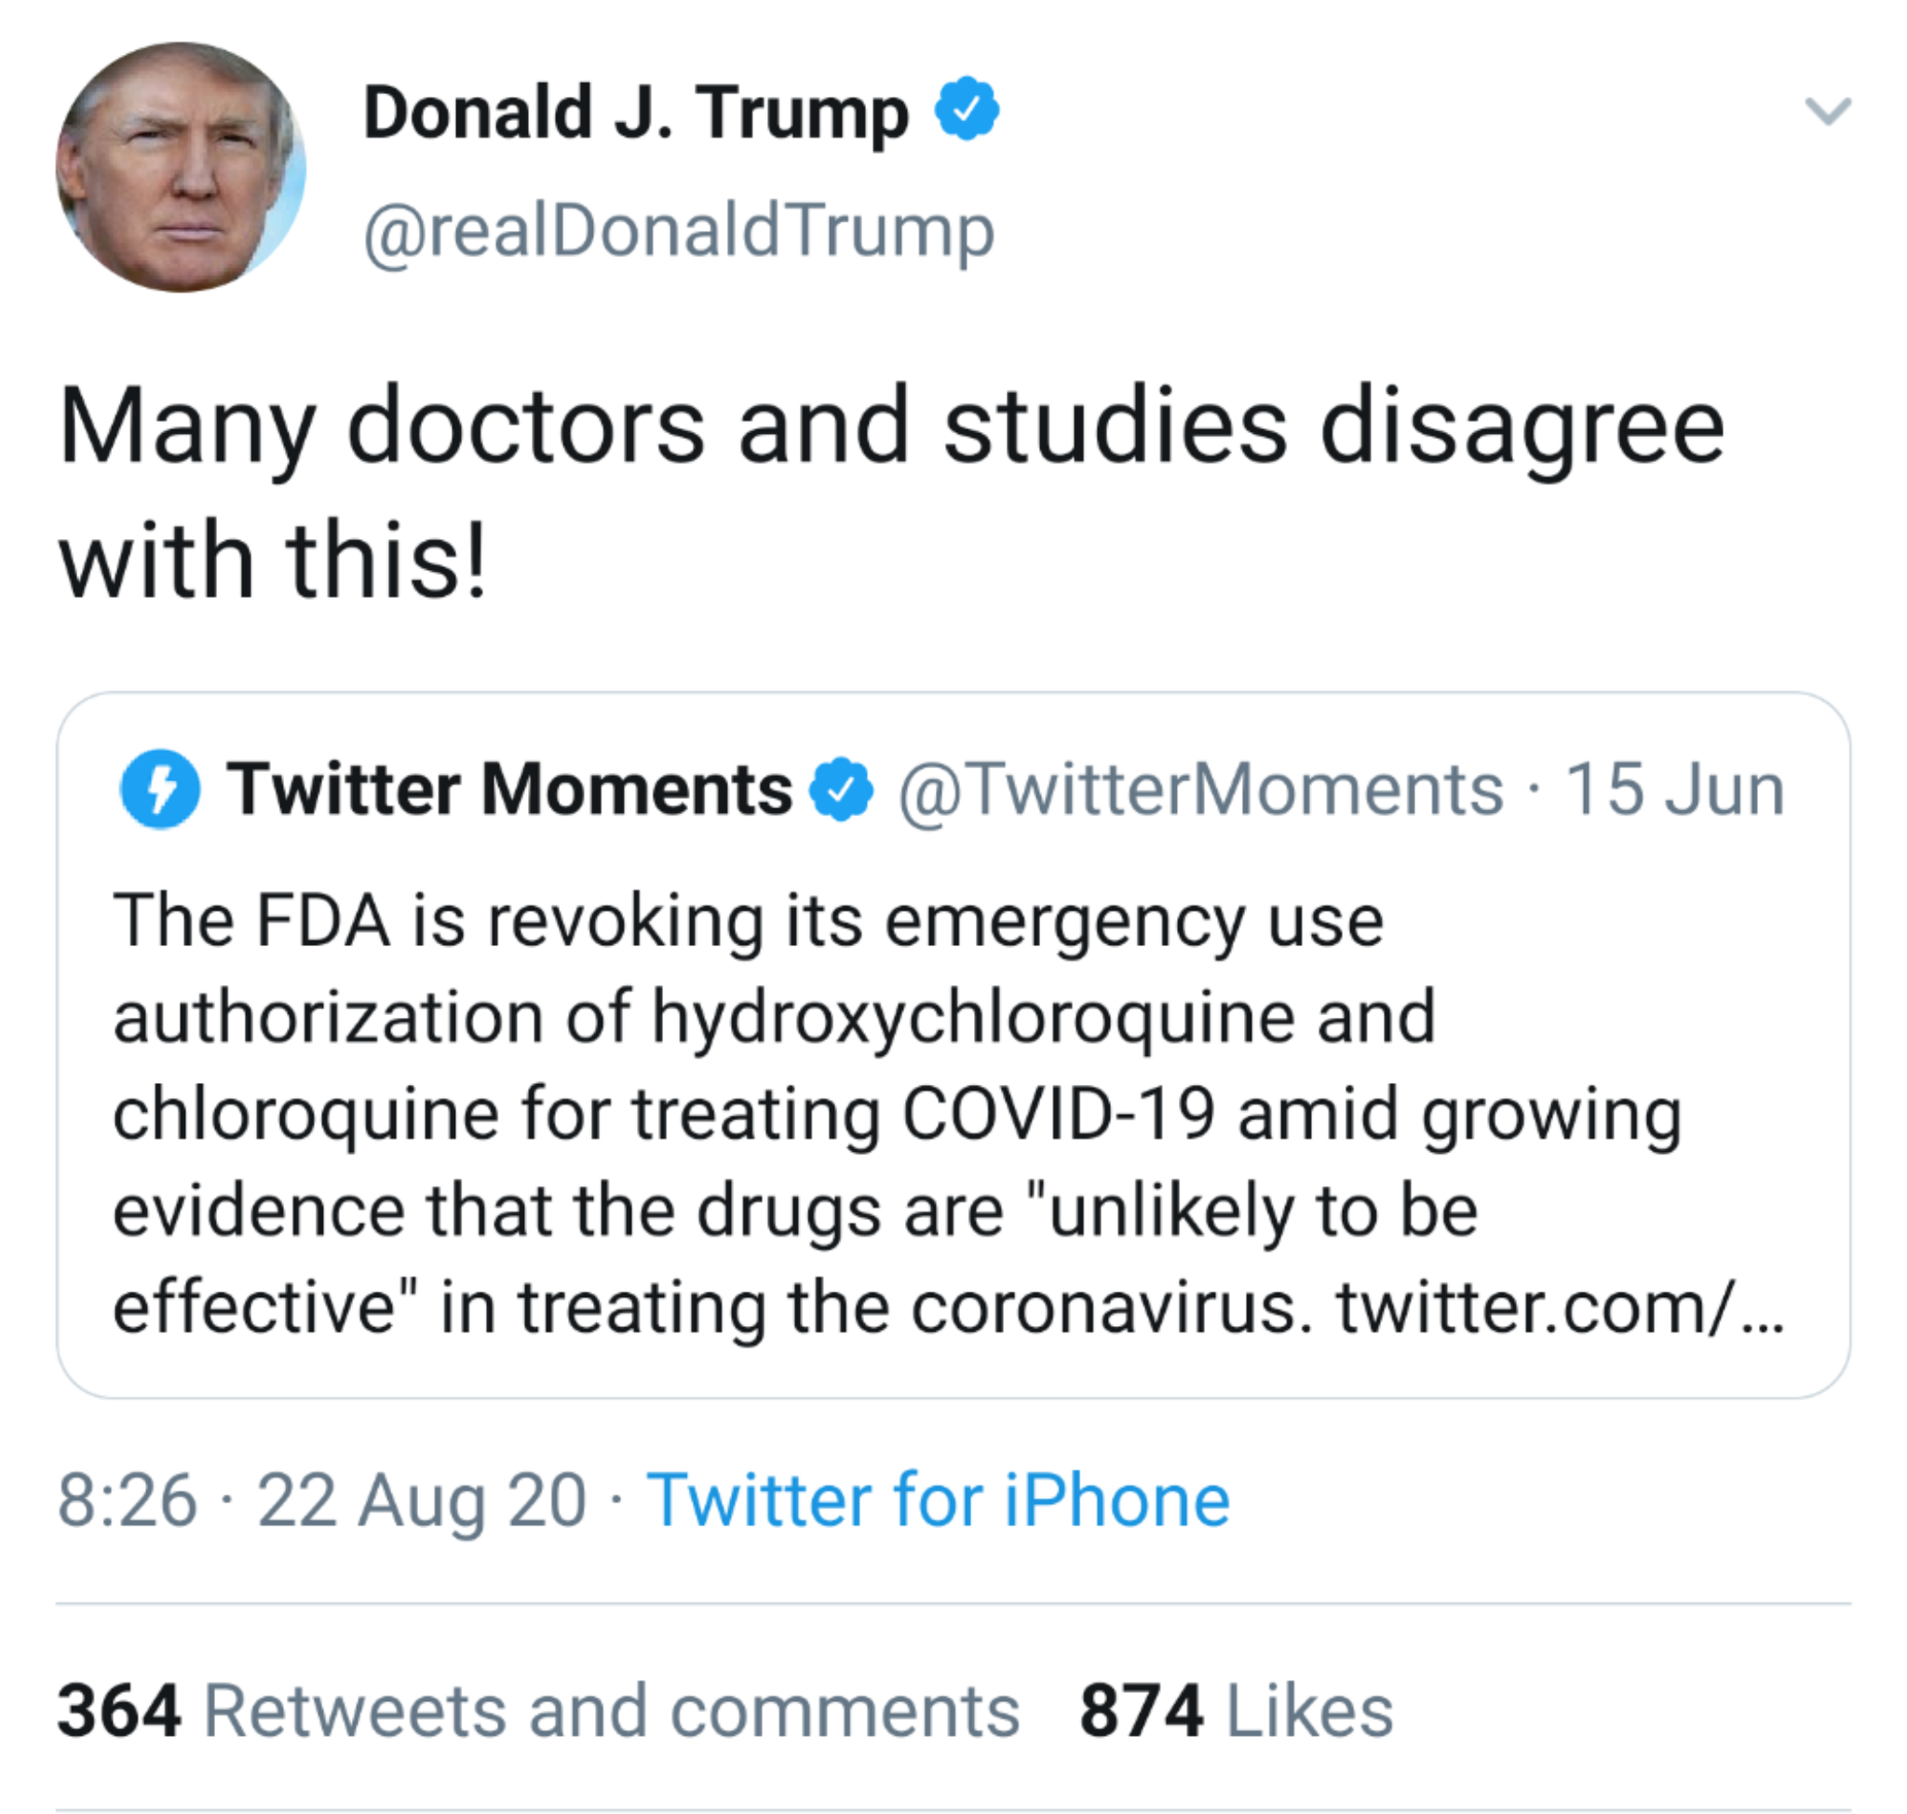This screenshot has height=1814, width=1907.
Task: Open the Twitter Moments account name
Action: point(509,789)
